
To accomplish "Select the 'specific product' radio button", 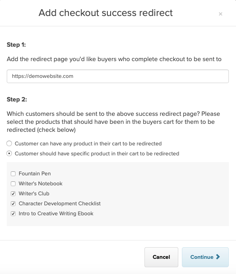I will (x=9, y=153).
